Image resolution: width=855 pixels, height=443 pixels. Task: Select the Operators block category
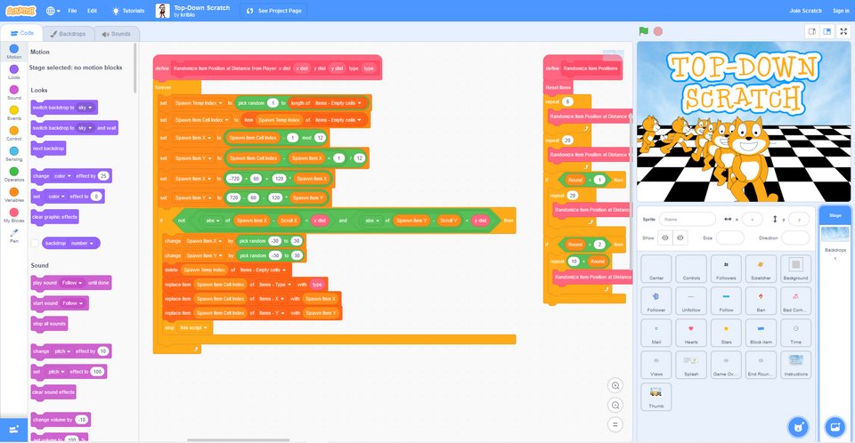click(14, 174)
